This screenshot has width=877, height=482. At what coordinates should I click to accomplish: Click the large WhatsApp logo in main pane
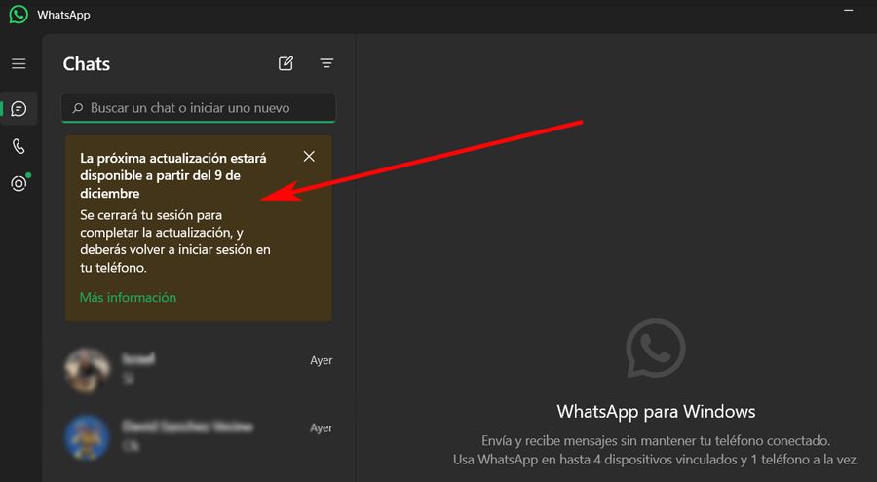[x=655, y=348]
